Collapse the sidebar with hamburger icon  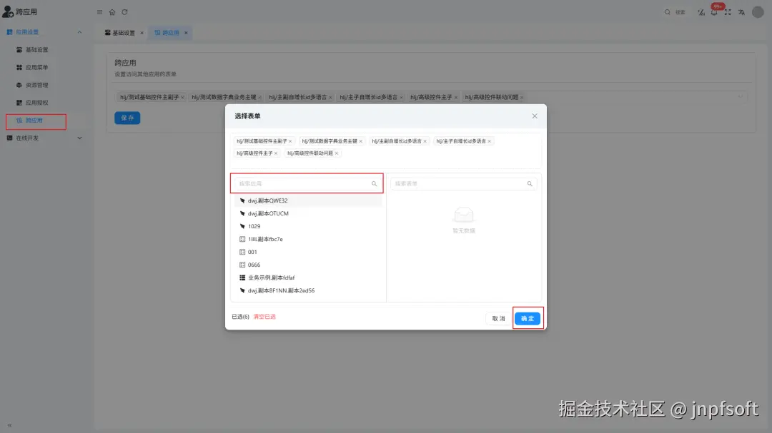(99, 12)
